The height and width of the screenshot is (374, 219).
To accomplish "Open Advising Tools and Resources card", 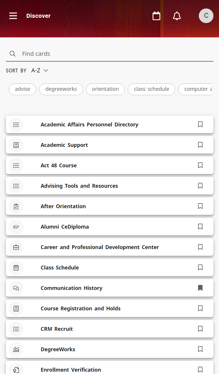I will (110, 186).
